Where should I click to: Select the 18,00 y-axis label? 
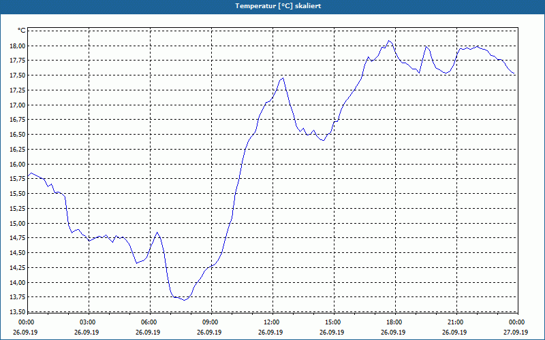tap(19, 46)
